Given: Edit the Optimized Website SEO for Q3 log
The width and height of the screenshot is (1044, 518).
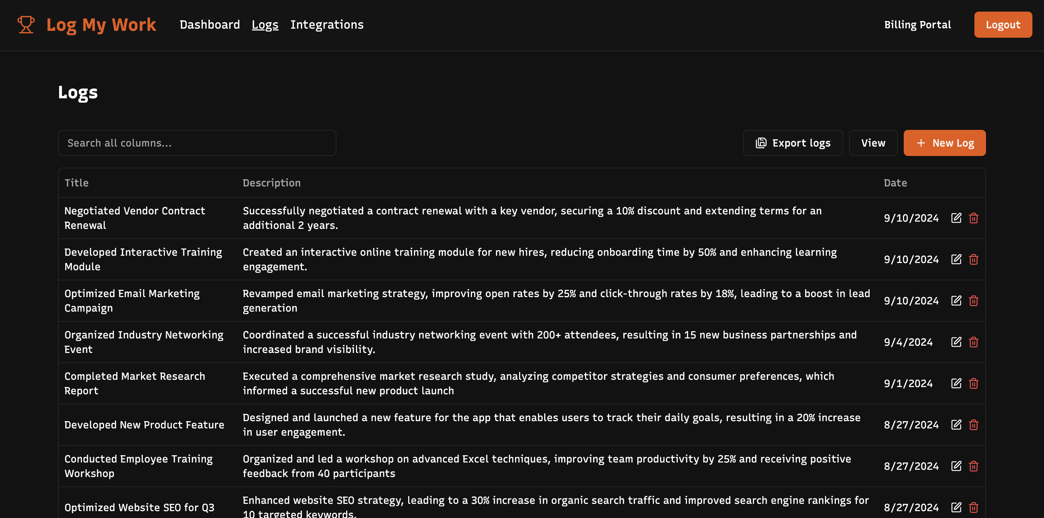Looking at the screenshot, I should pos(956,507).
